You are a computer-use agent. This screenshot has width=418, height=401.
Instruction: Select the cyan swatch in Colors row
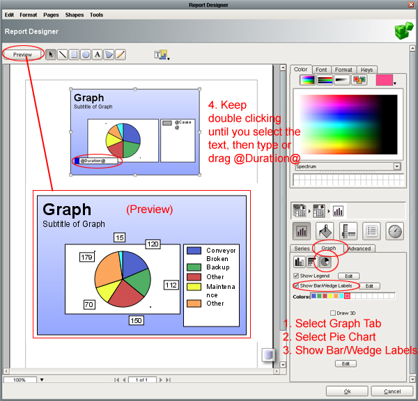pyautogui.click(x=341, y=296)
